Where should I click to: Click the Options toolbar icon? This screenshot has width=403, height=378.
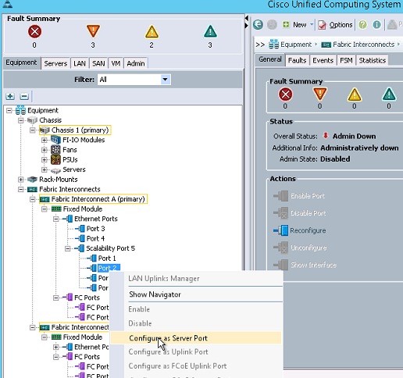(322, 25)
